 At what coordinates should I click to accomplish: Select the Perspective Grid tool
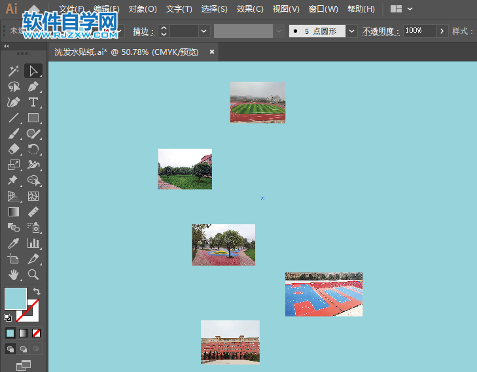[x=14, y=196]
